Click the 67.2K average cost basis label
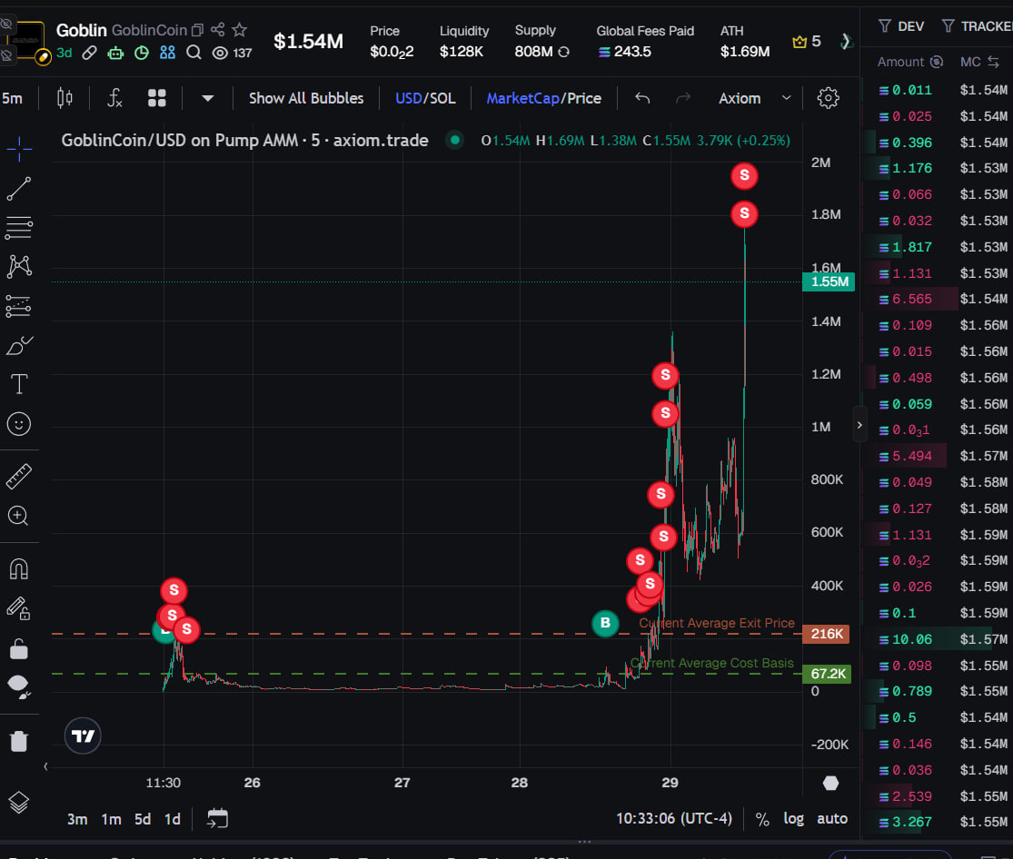The width and height of the screenshot is (1013, 859). [828, 674]
